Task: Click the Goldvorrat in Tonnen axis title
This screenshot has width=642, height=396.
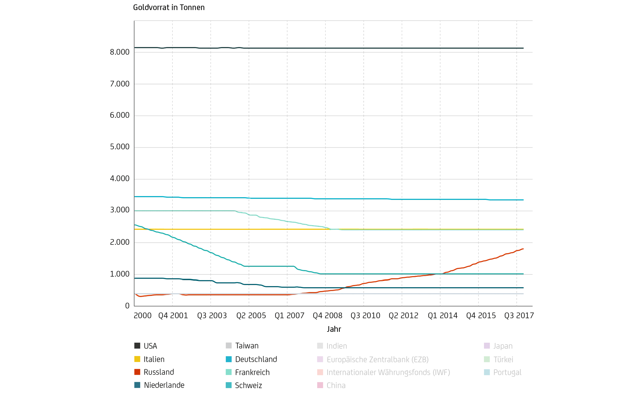Action: coord(169,7)
